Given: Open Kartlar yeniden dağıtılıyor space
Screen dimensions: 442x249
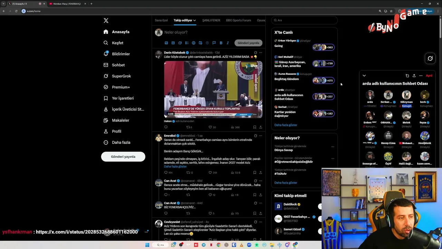Looking at the screenshot, I should (x=304, y=111).
